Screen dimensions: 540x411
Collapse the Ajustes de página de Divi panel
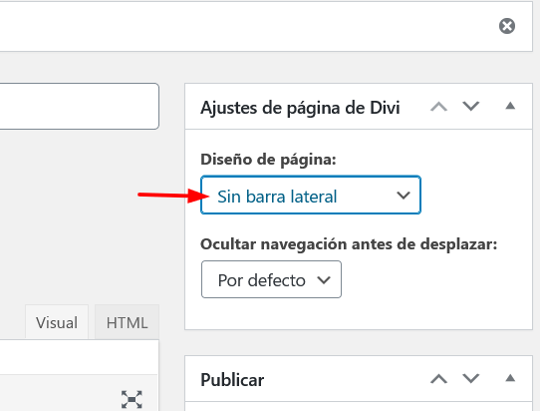[x=510, y=106]
